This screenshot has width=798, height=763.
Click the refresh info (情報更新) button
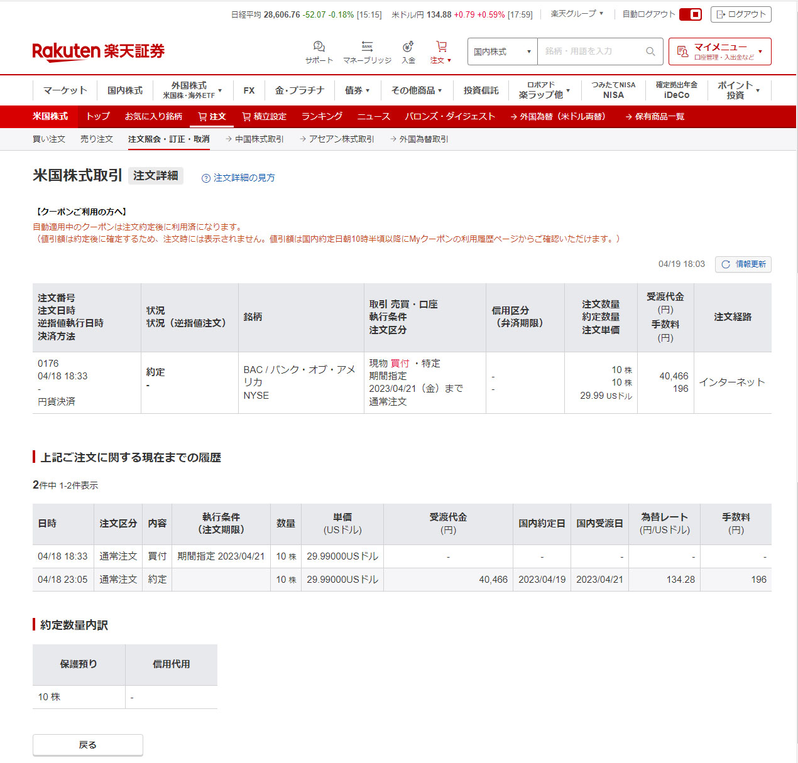pos(743,264)
